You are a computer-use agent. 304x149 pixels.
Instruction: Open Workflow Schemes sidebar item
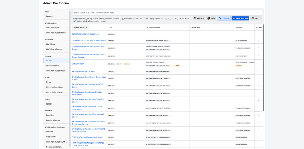[x=54, y=49]
